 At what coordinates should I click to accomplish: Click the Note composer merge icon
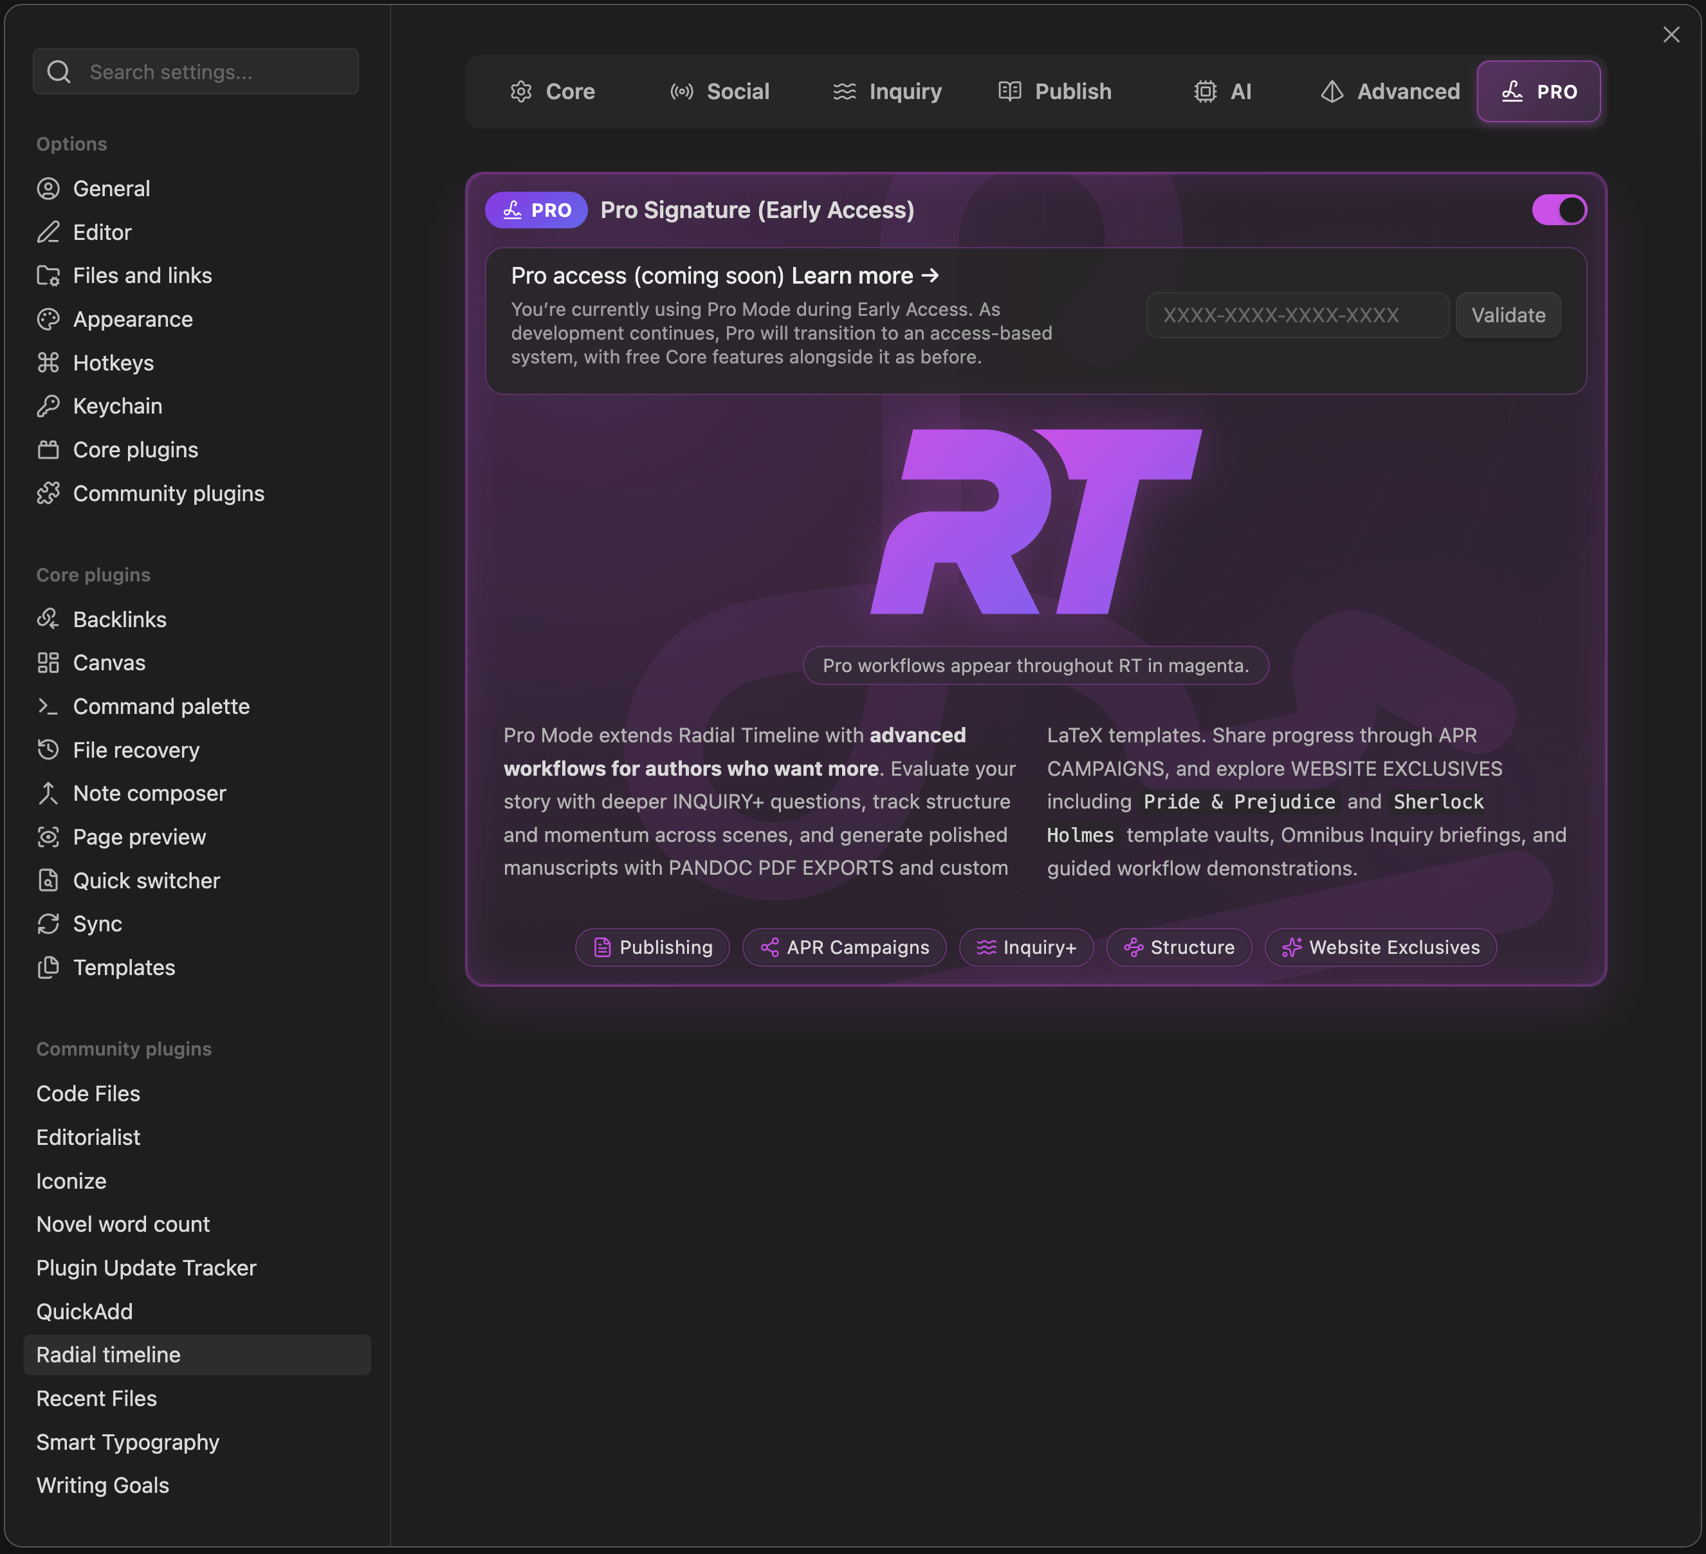(48, 794)
